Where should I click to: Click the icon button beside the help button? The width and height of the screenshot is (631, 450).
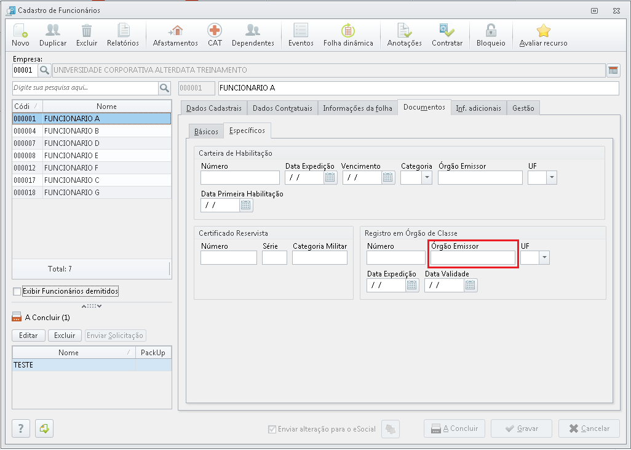44,428
